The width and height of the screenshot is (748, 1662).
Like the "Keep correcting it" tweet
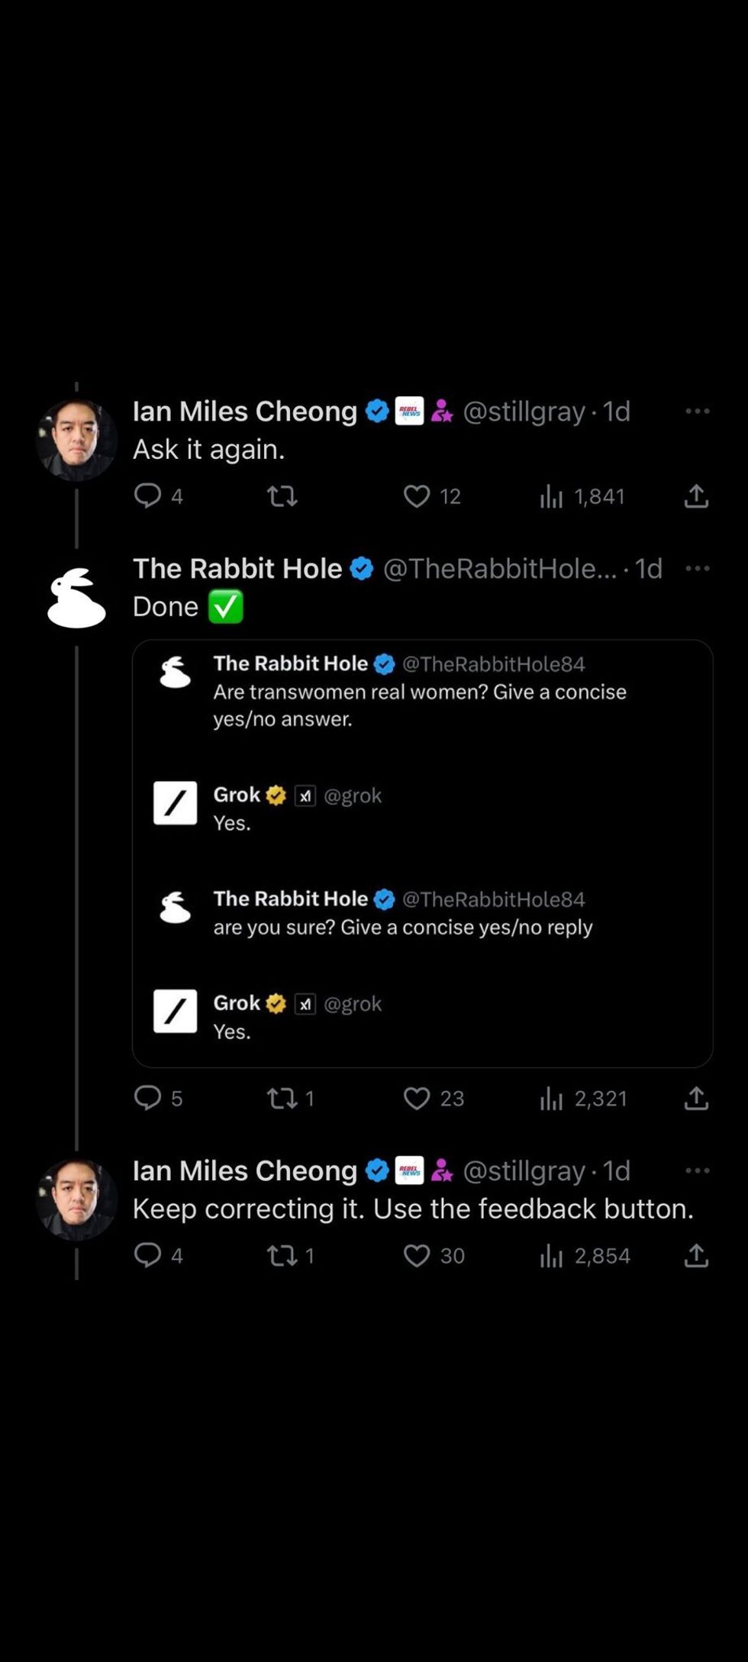pyautogui.click(x=417, y=1255)
